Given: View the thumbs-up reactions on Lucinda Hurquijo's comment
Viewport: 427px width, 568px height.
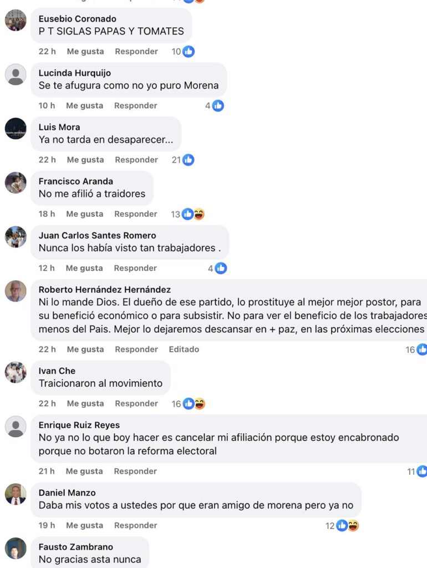Looking at the screenshot, I should point(218,106).
